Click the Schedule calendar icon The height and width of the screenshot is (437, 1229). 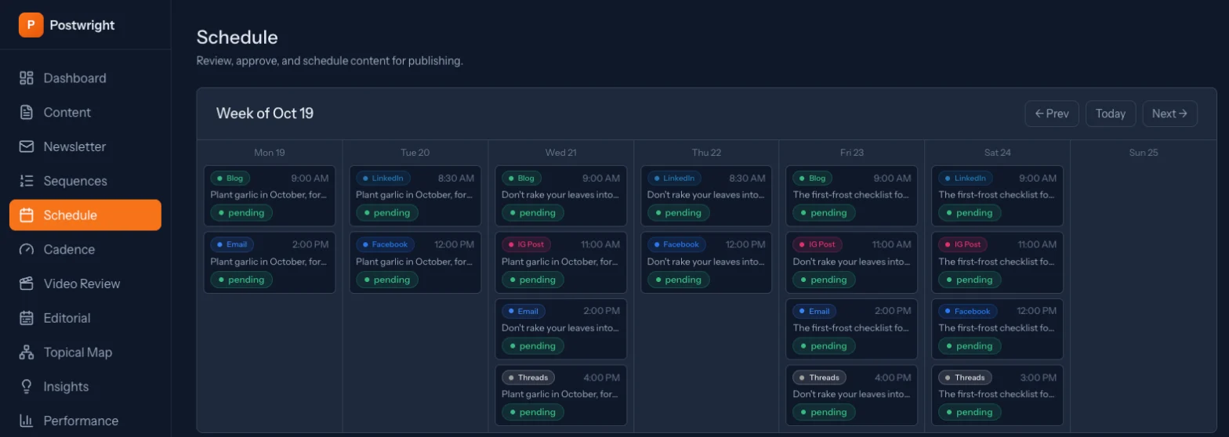(27, 215)
